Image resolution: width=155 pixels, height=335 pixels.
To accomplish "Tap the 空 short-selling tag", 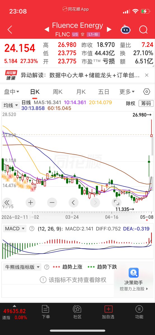I will pyautogui.click(x=83, y=34).
